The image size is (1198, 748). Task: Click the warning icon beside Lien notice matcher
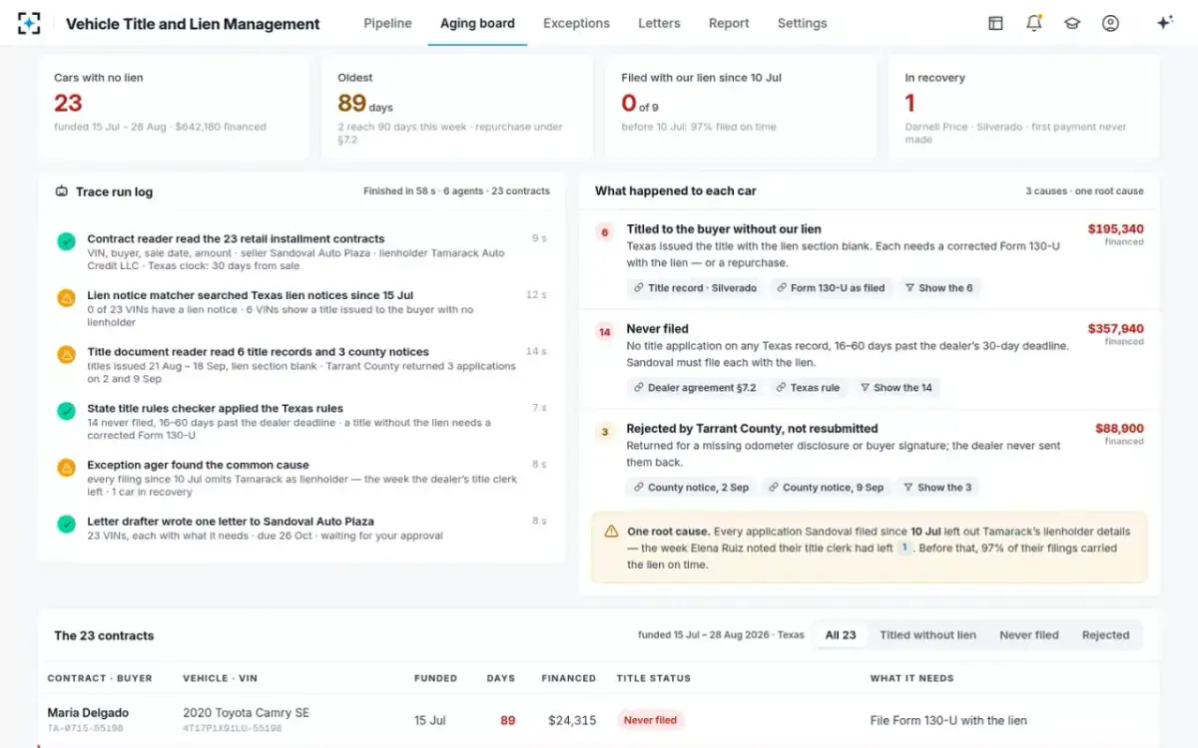(x=66, y=297)
